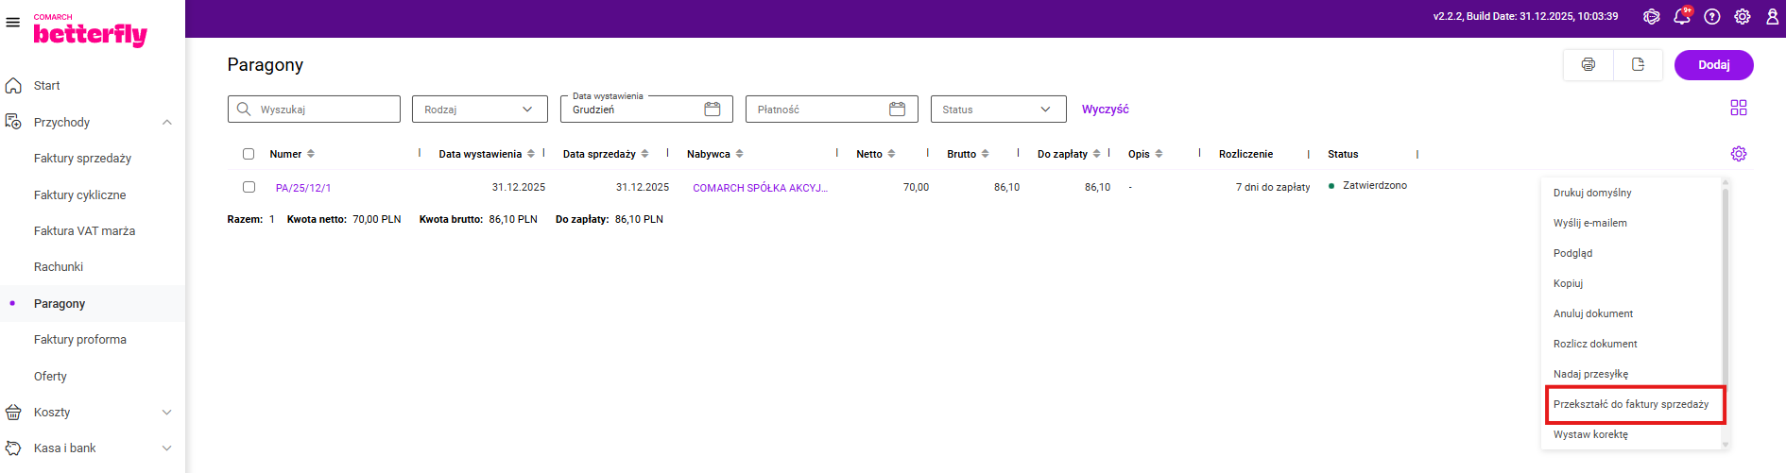
Task: Open the user profile icon
Action: [1772, 17]
